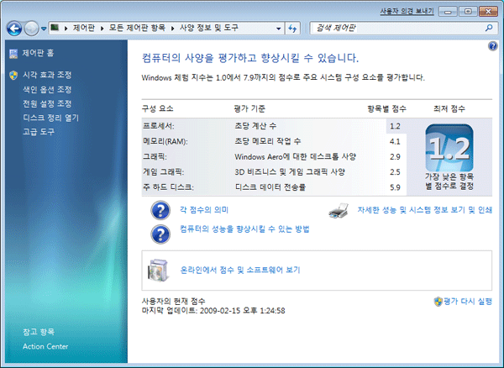
Task: Click the 사용자 의견 보내기 link in title bar
Action: click(407, 9)
